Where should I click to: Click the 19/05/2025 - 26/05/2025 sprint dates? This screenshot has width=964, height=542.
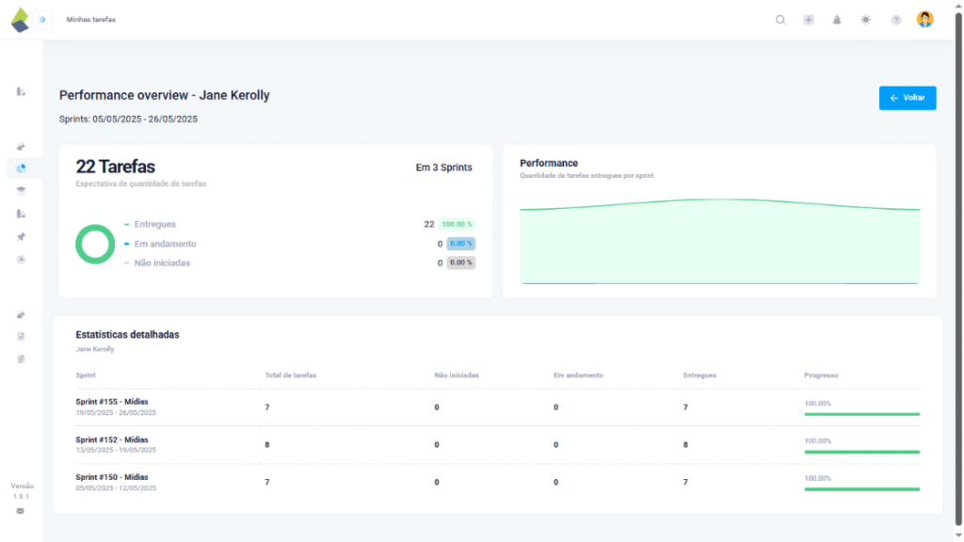tap(116, 413)
